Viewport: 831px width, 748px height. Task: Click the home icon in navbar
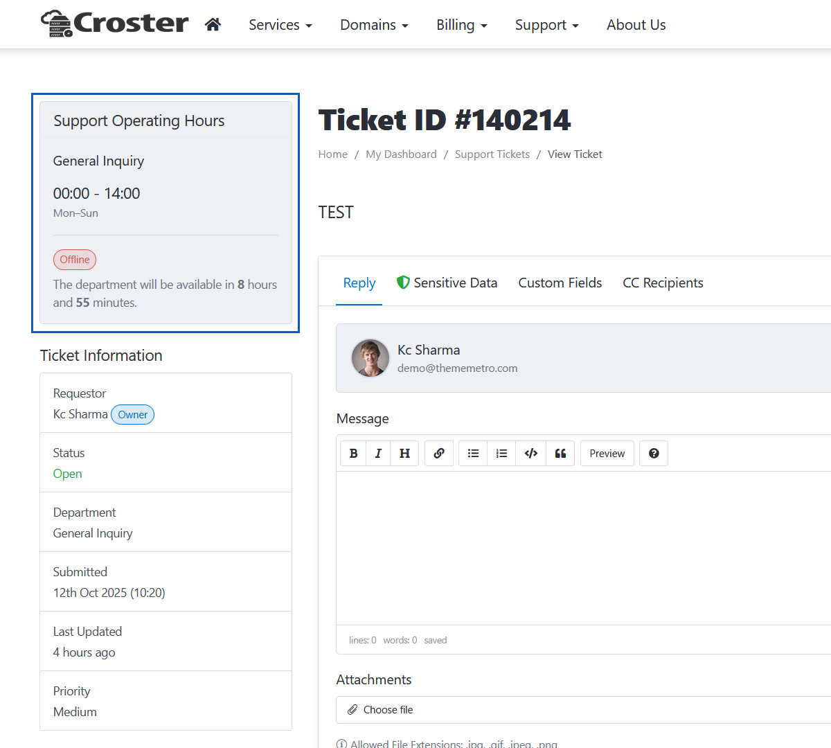[x=213, y=25]
